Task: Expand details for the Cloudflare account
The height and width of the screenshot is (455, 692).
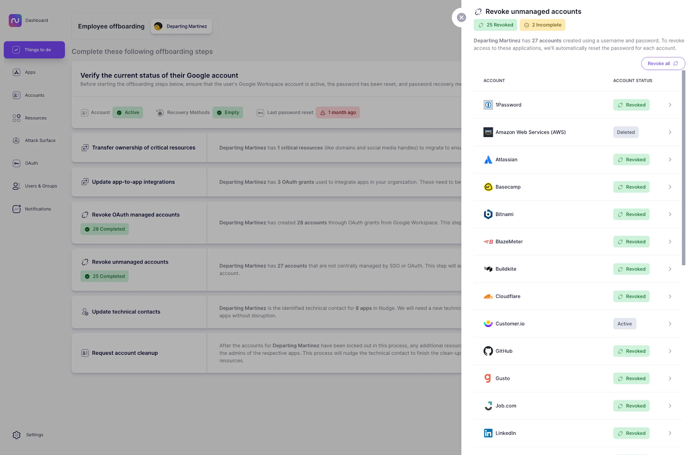Action: pyautogui.click(x=670, y=296)
